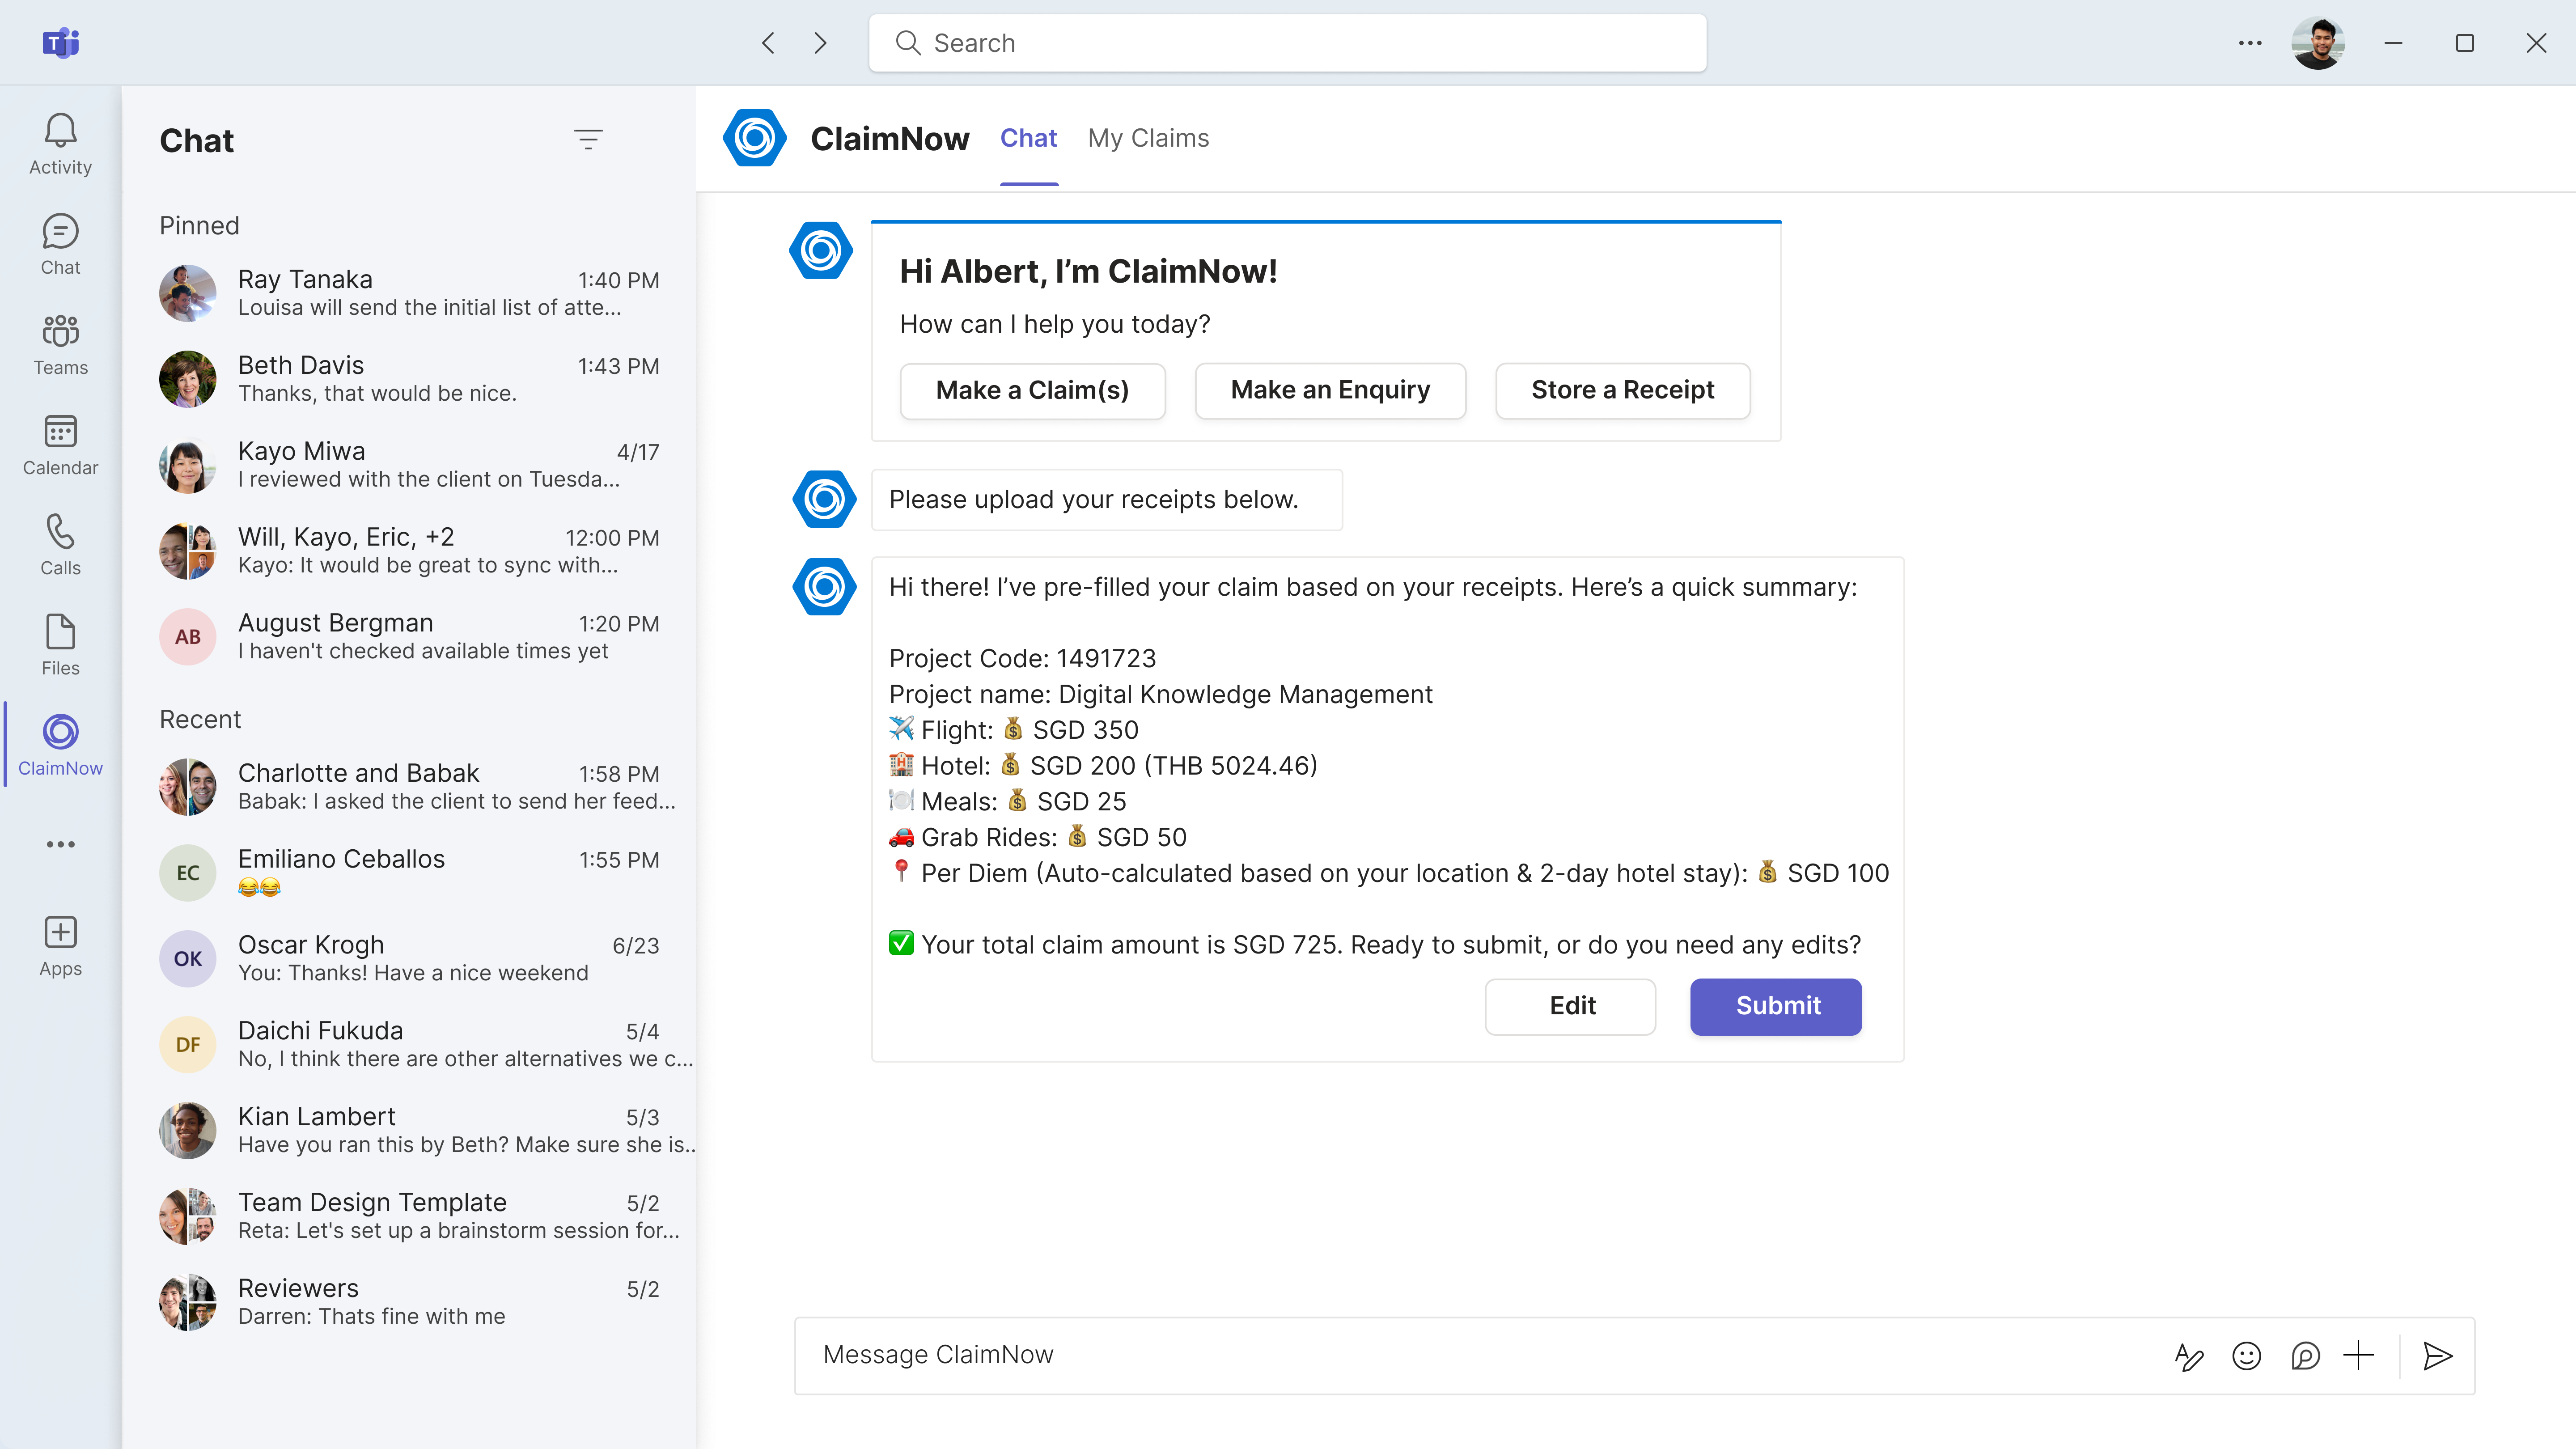Switch to the My Claims tab
The width and height of the screenshot is (2576, 1449).
1148,138
